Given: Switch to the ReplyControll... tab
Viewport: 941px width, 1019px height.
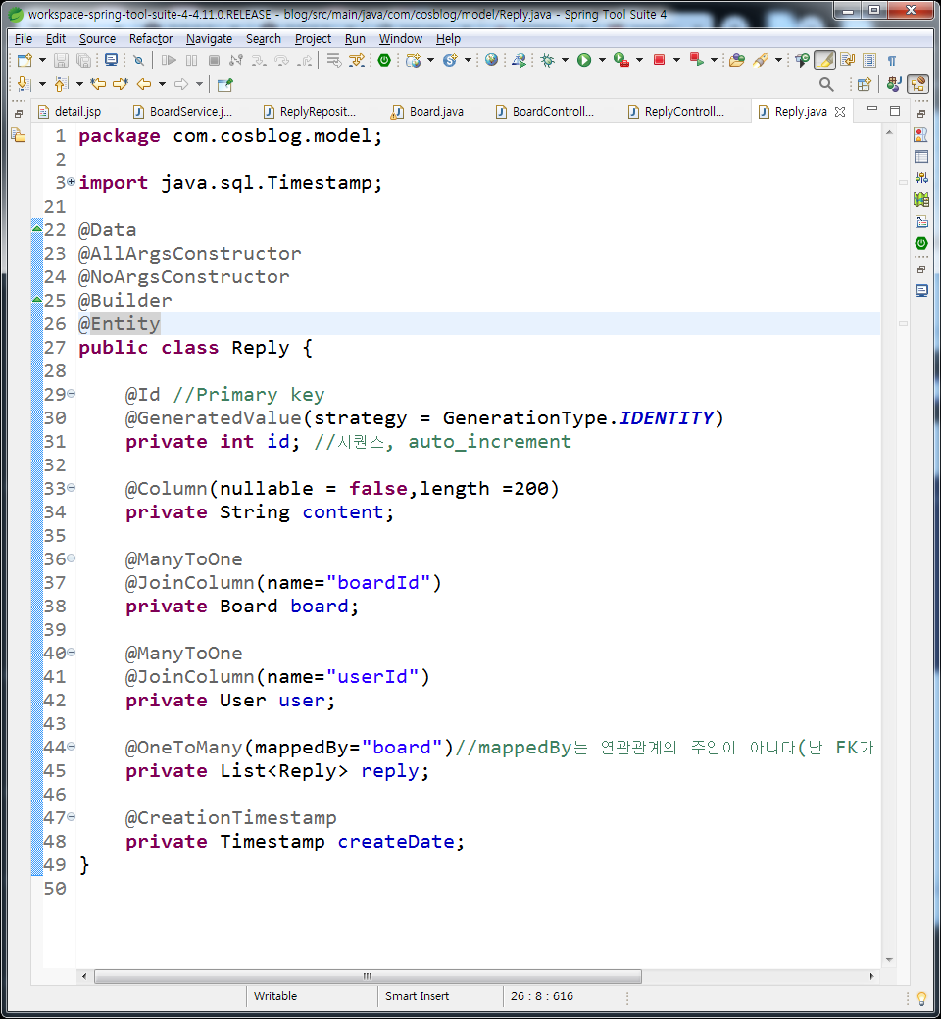Looking at the screenshot, I should 676,112.
